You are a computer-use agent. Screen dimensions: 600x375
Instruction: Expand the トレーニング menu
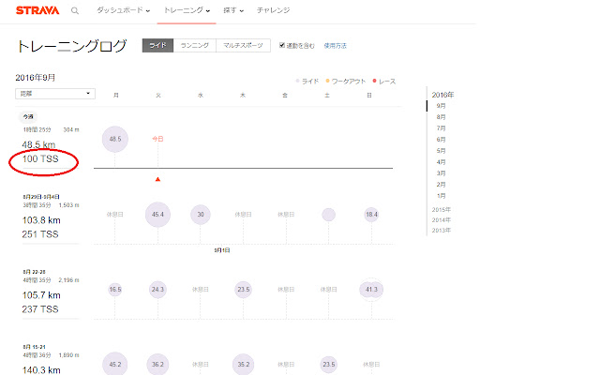click(x=187, y=10)
